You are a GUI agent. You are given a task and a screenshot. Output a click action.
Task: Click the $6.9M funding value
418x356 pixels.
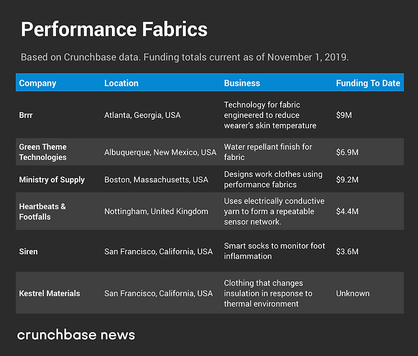[347, 152]
